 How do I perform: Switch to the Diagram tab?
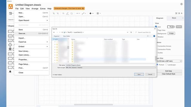point(160,18)
